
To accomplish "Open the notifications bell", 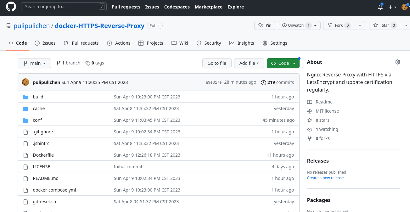I will point(380,7).
